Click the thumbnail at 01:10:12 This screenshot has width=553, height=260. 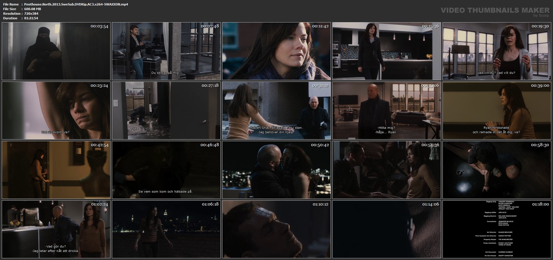point(276,229)
